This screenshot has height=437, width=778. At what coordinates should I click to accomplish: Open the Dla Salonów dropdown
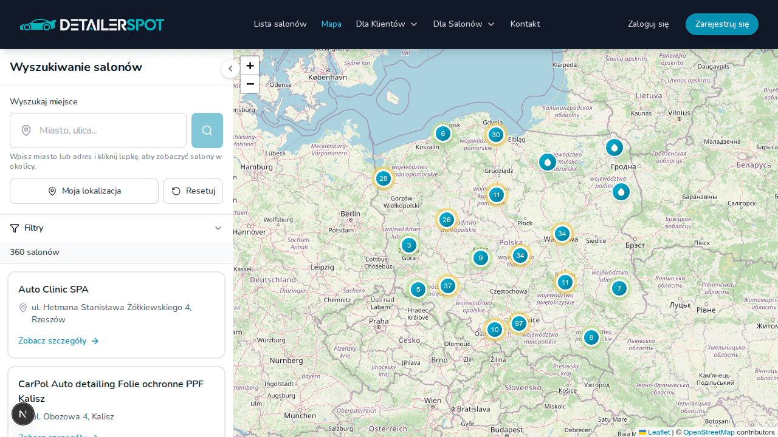point(464,24)
